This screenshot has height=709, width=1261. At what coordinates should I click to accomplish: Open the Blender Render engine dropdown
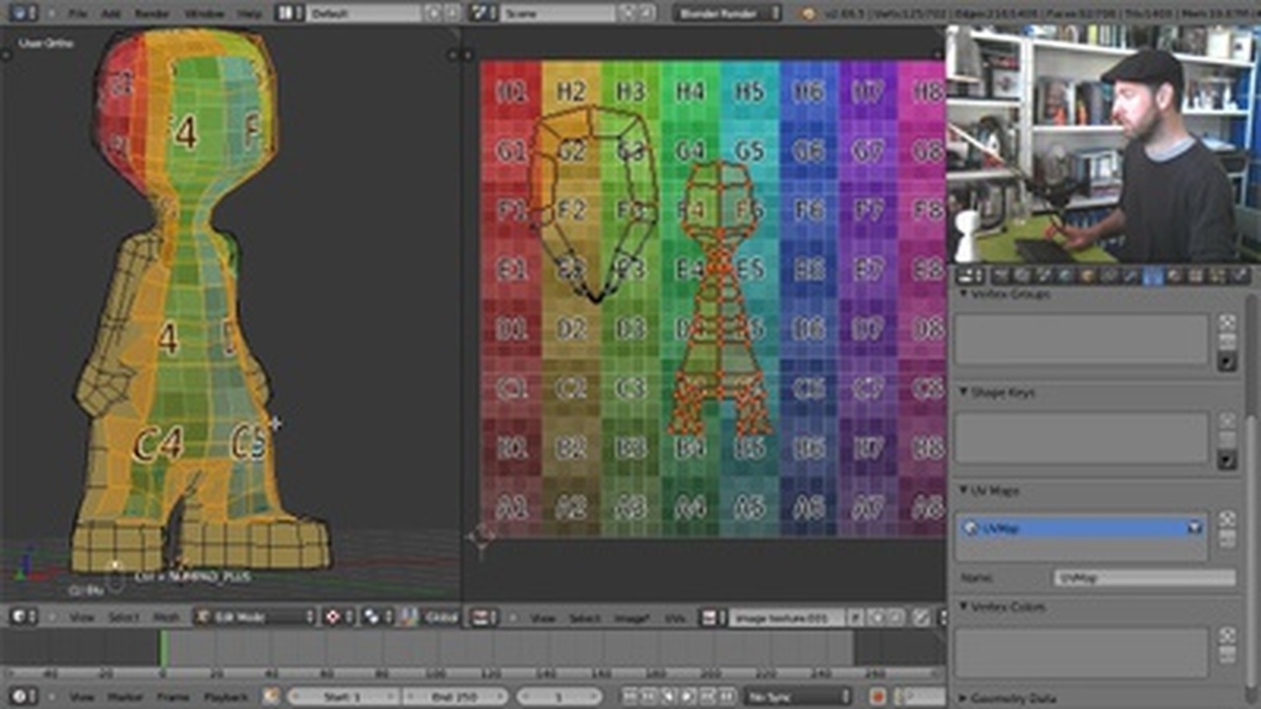click(x=727, y=14)
